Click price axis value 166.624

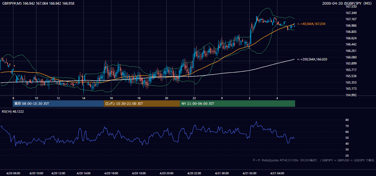pyautogui.click(x=351, y=38)
